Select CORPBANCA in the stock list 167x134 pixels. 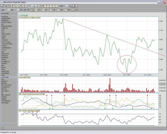[x=6, y=48]
